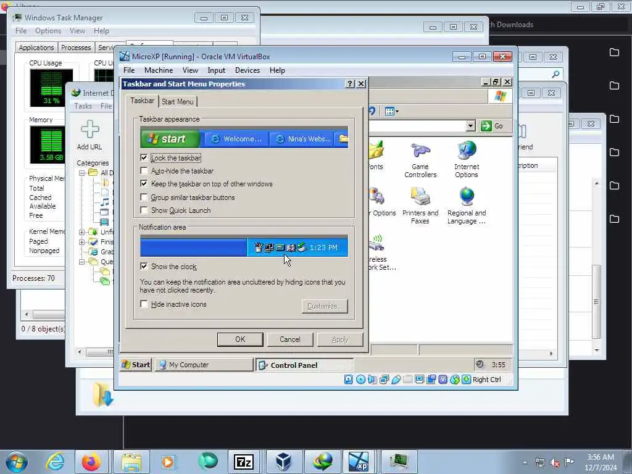Collapse the All Downloads category tree node
Screen dimensions: 632x474
point(82,173)
